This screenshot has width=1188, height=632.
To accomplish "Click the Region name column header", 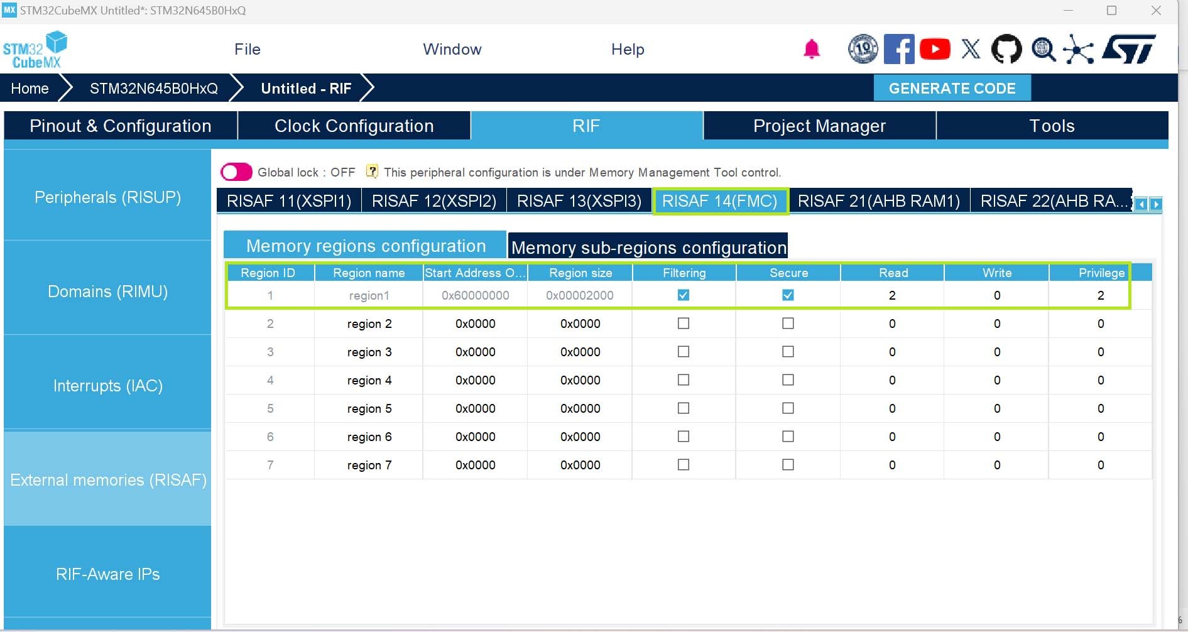I will [x=369, y=273].
